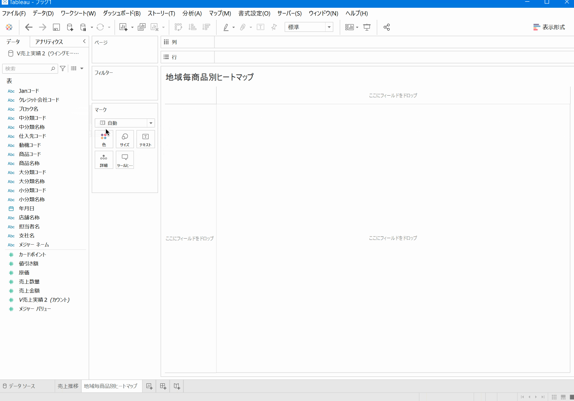
Task: Click the refresh data circular arrow icon
Action: click(x=100, y=27)
